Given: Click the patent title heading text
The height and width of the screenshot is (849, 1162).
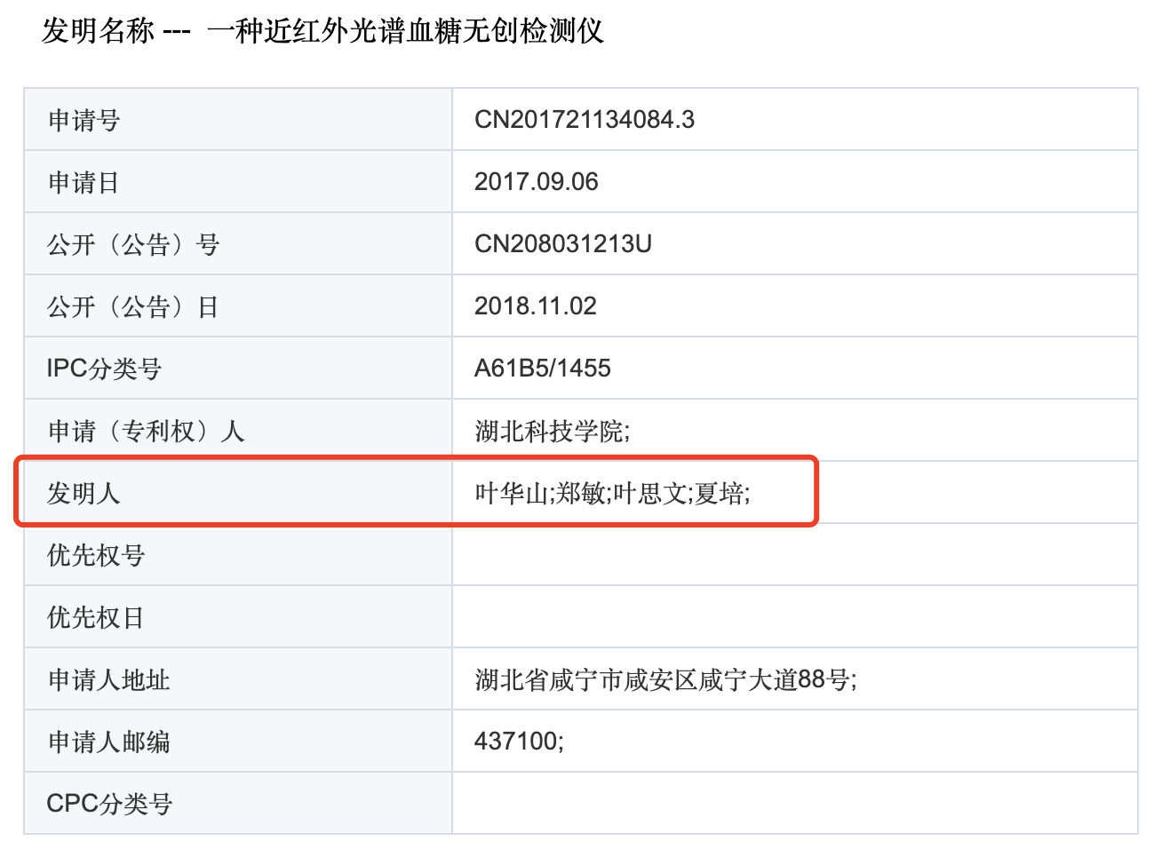Looking at the screenshot, I should (322, 31).
